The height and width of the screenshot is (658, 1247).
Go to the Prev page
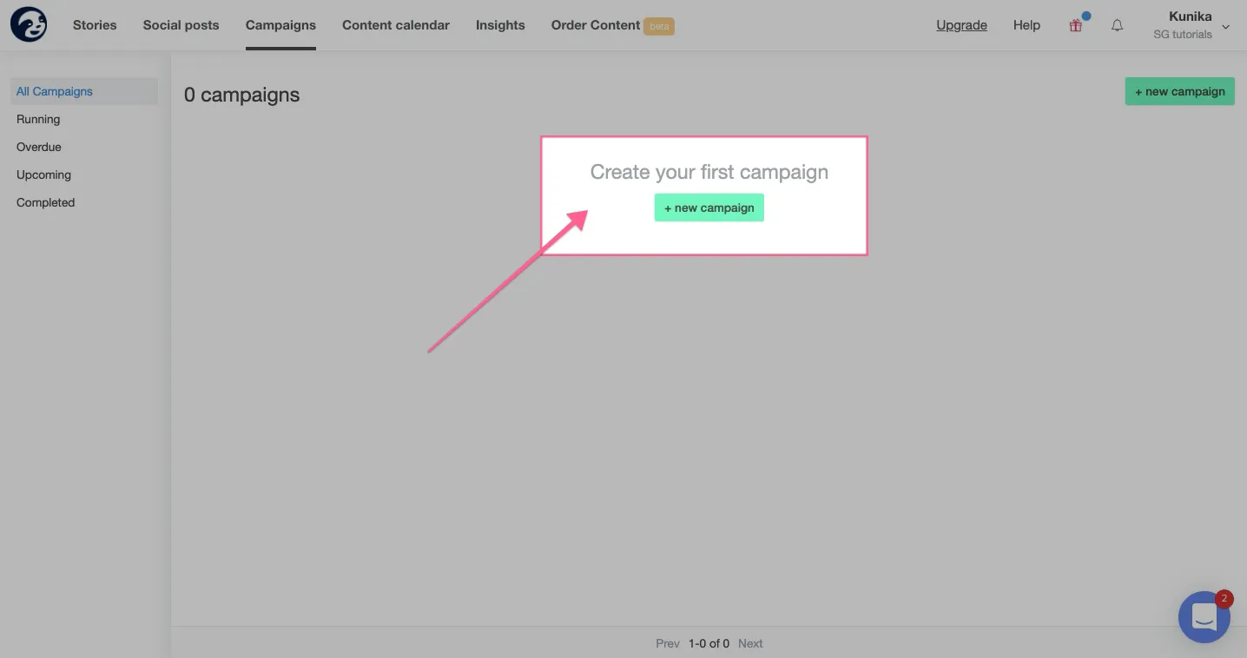tap(668, 643)
